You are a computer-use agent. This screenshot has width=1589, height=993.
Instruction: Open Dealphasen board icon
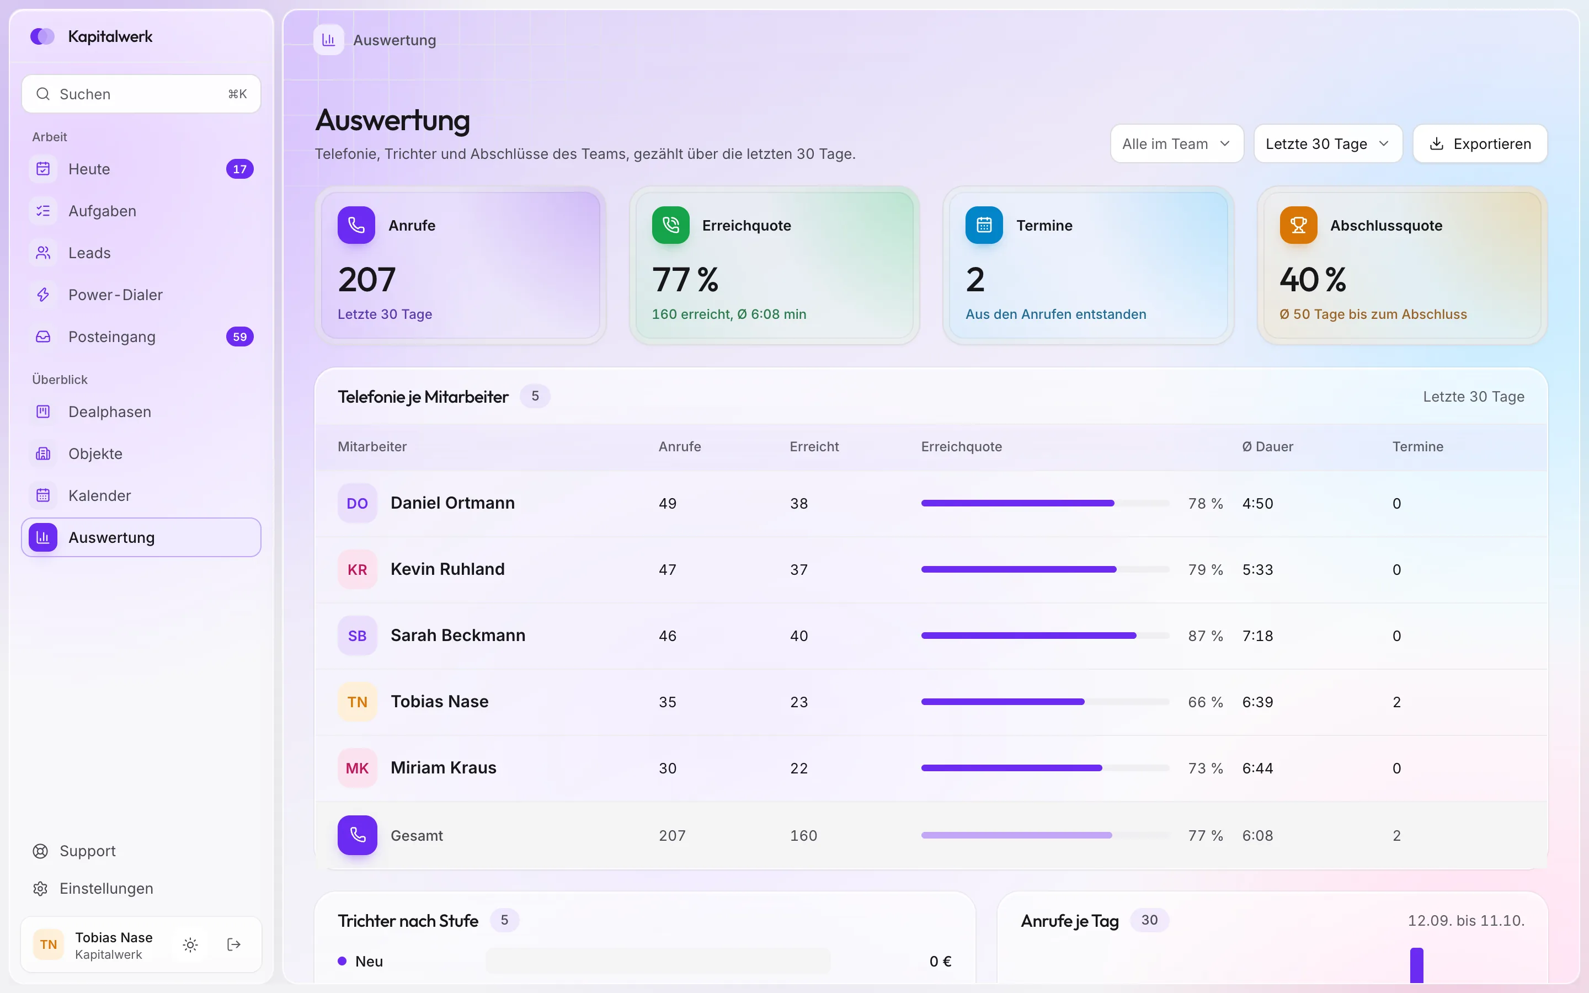tap(44, 412)
